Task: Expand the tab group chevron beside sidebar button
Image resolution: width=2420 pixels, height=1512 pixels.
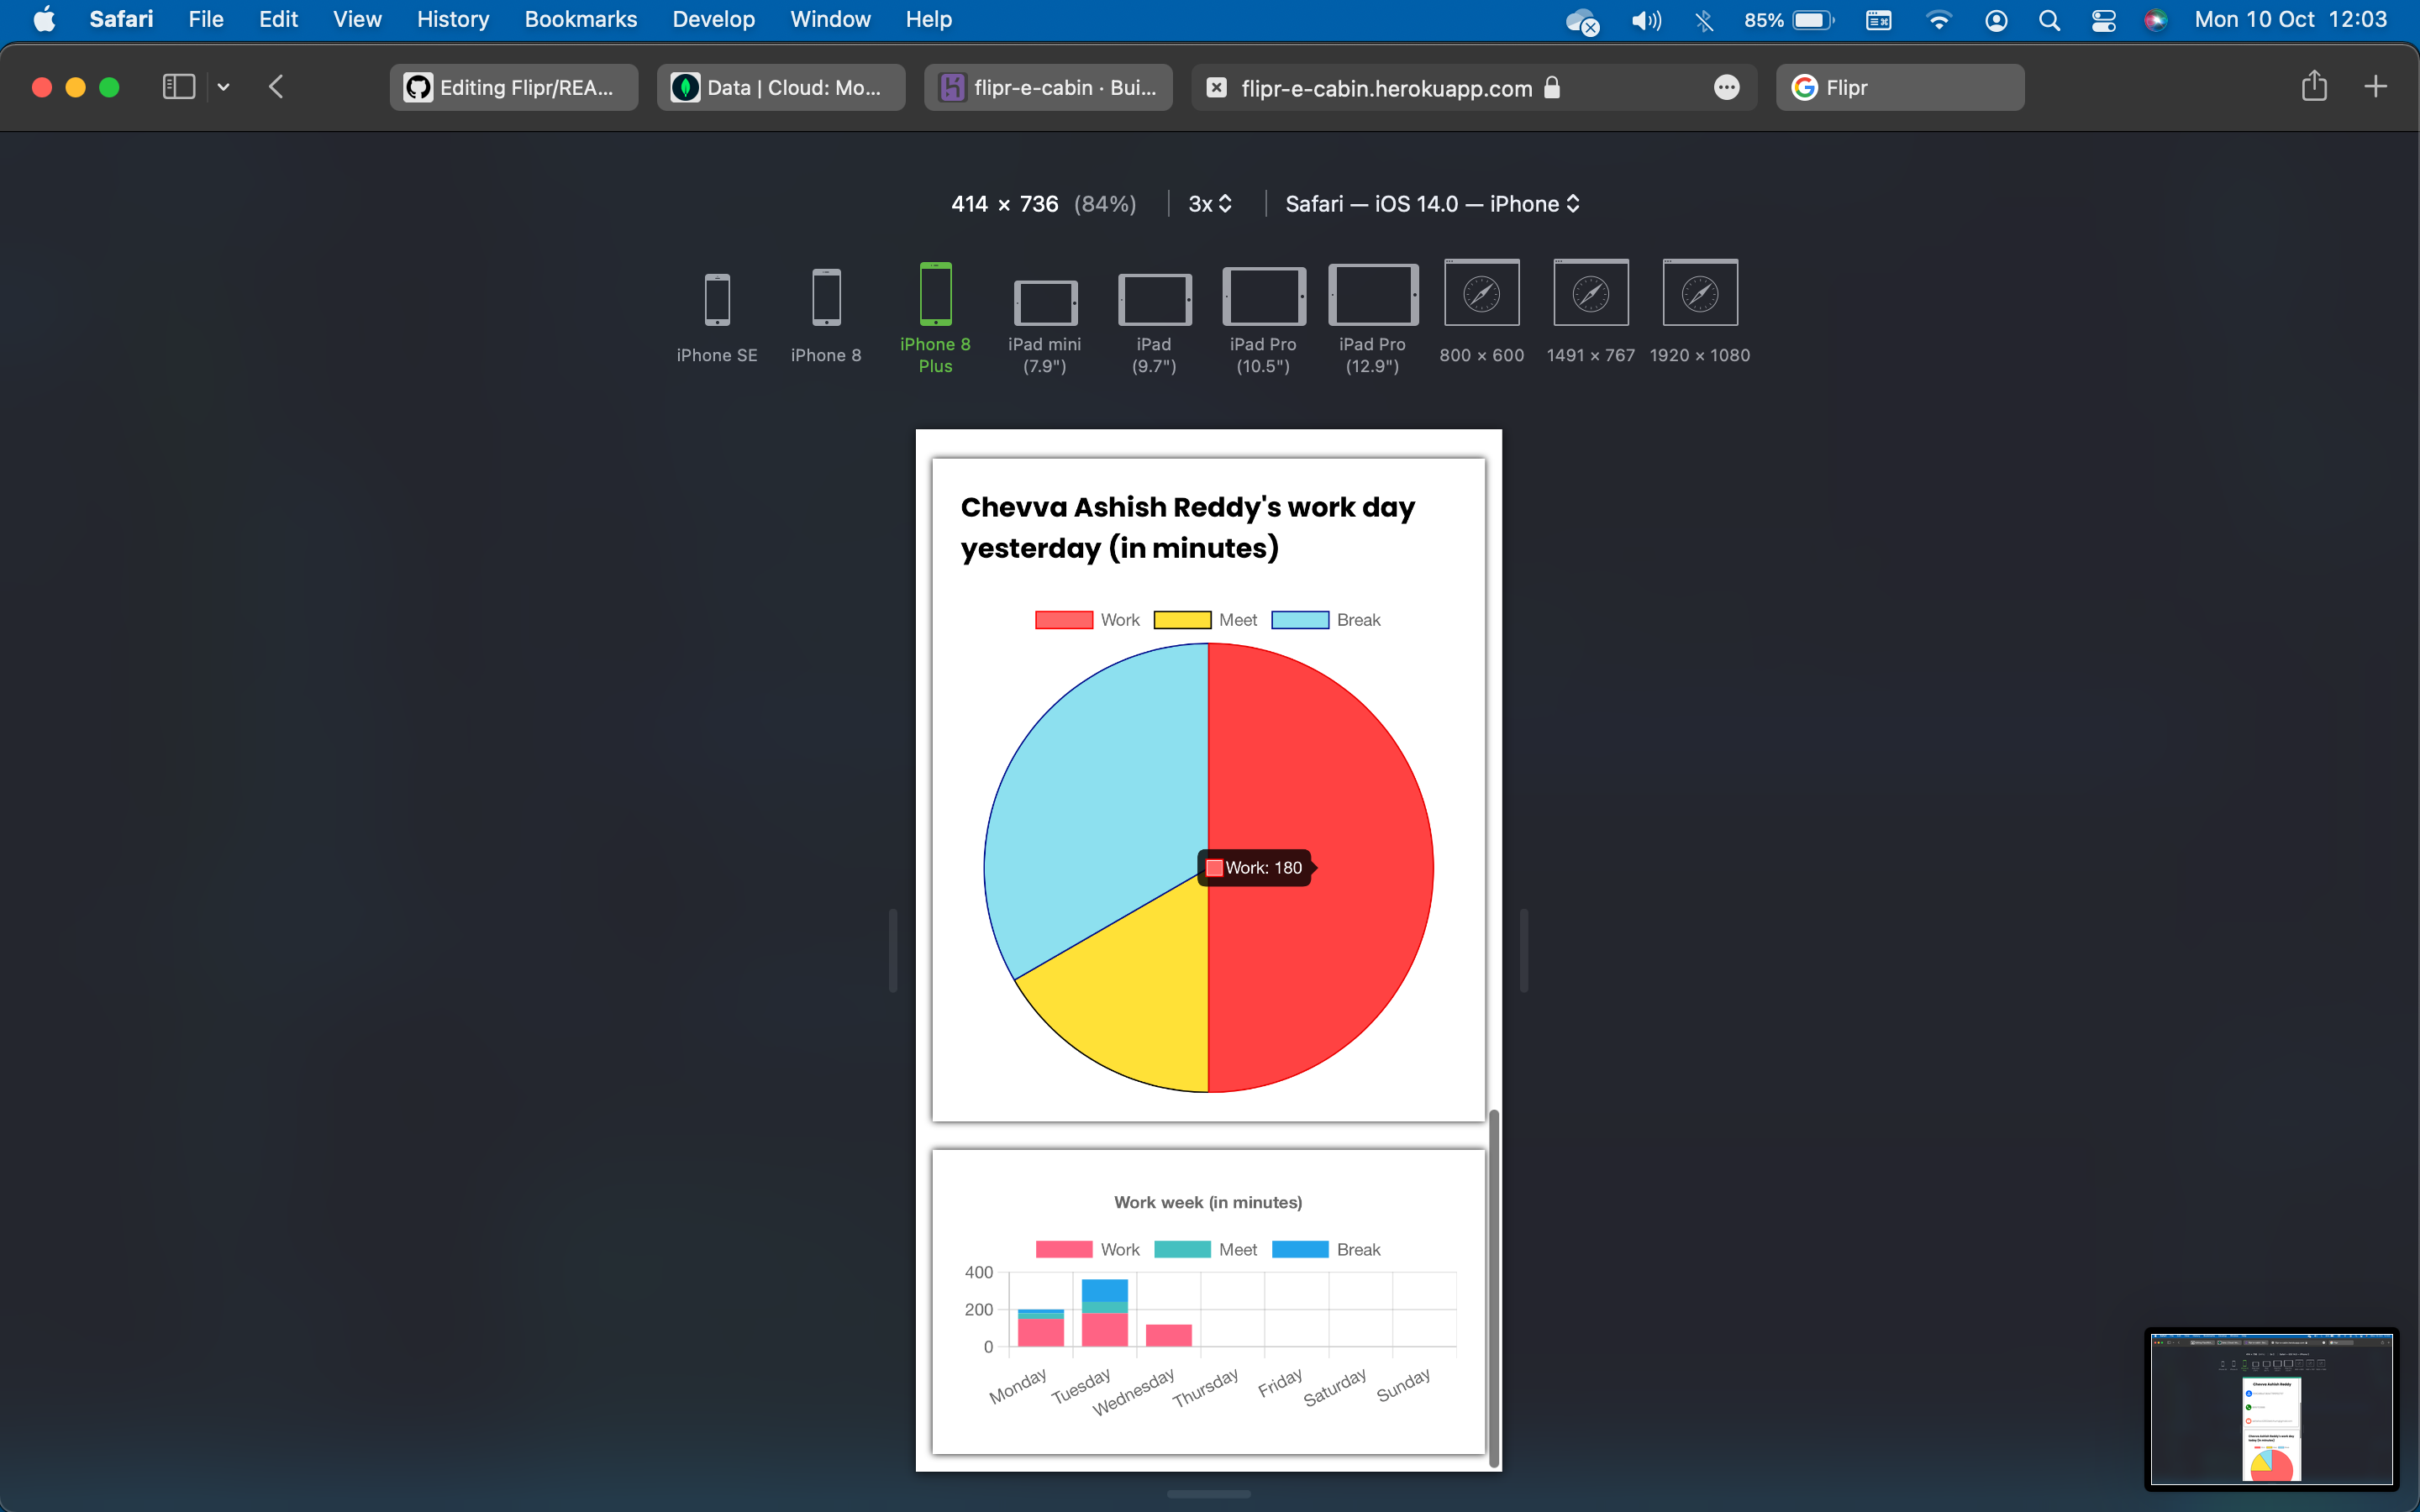Action: click(224, 87)
